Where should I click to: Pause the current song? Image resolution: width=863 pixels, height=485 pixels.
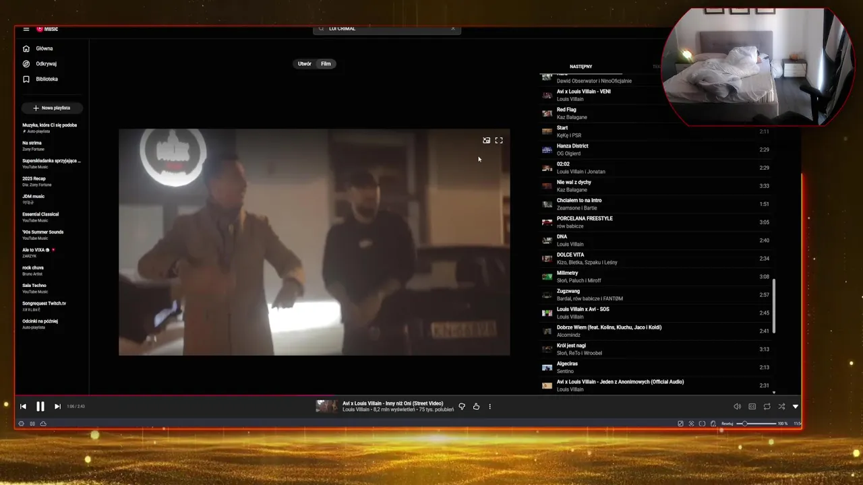coord(40,406)
